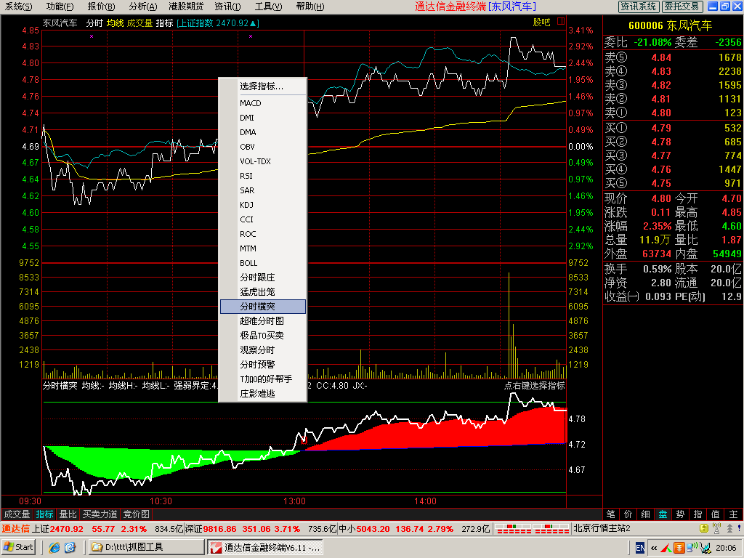Click EN language indicator in taskbar
Image resolution: width=744 pixels, height=558 pixels.
[639, 548]
